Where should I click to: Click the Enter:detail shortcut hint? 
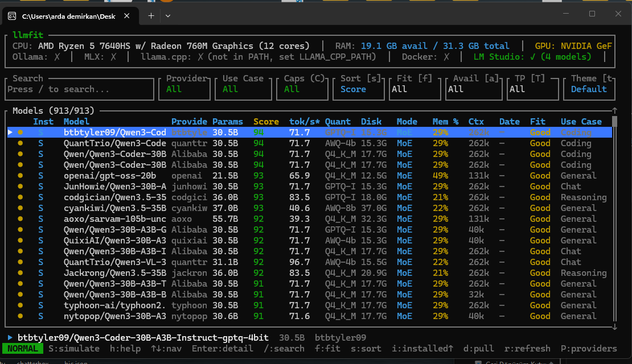click(x=223, y=349)
